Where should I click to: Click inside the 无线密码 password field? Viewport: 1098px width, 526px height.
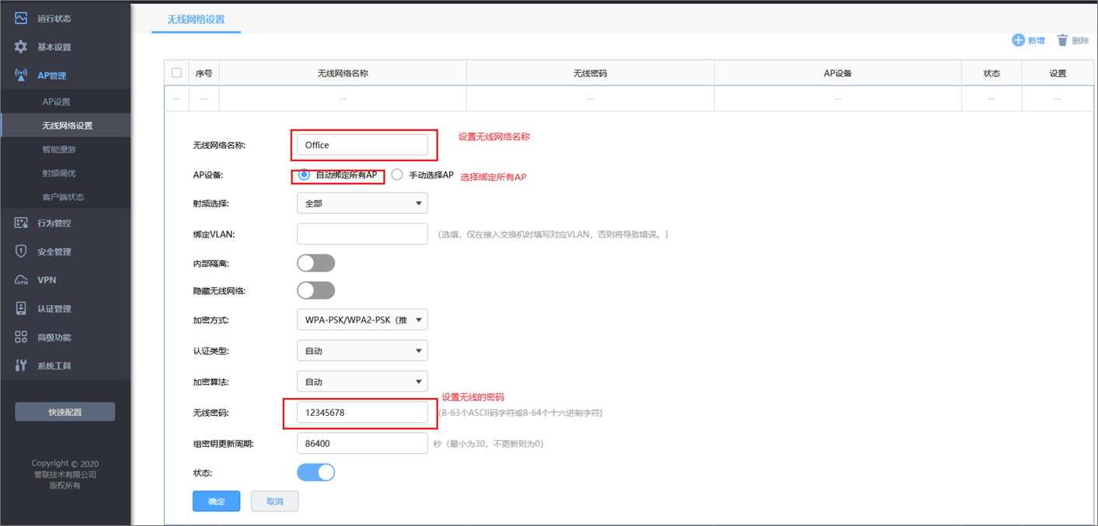click(361, 412)
